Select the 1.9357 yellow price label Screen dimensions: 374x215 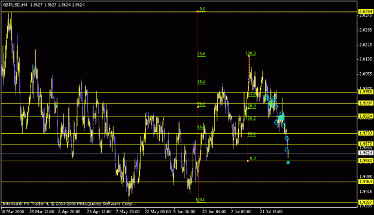(366, 202)
